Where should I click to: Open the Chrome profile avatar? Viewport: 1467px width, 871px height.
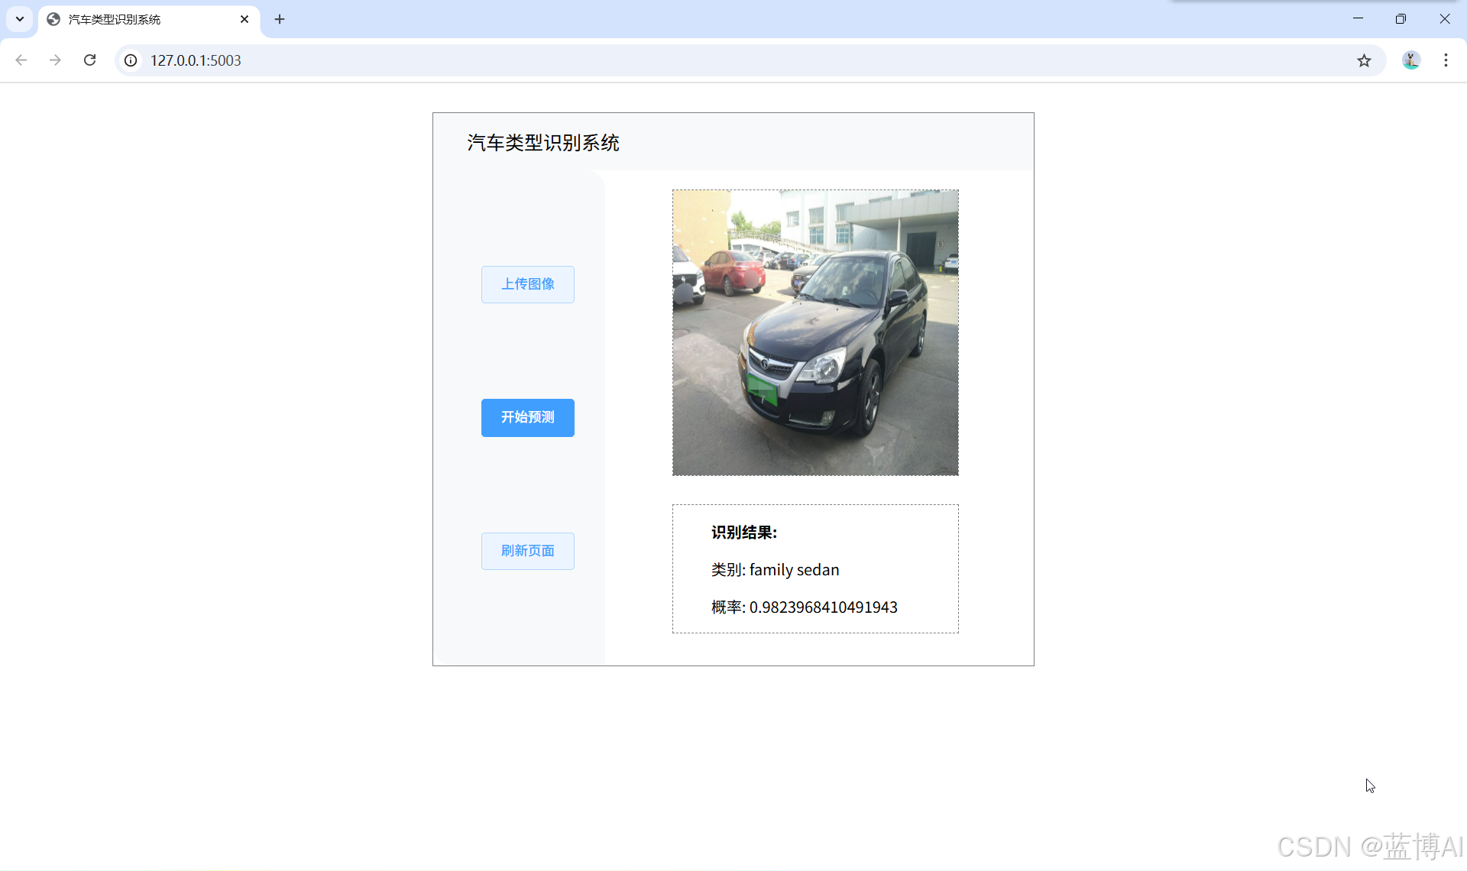click(x=1410, y=60)
